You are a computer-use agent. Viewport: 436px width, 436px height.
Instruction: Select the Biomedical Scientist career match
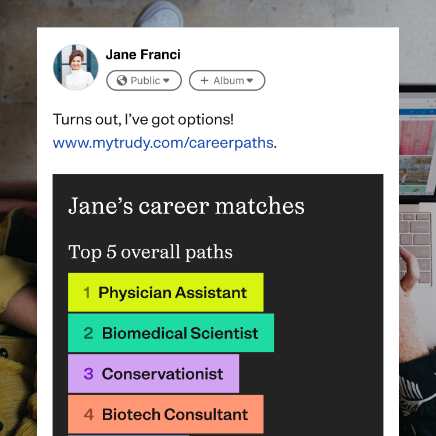(171, 333)
